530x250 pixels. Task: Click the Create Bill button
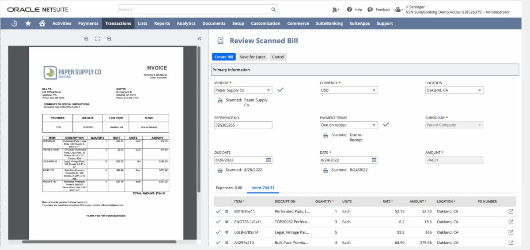[x=224, y=57]
